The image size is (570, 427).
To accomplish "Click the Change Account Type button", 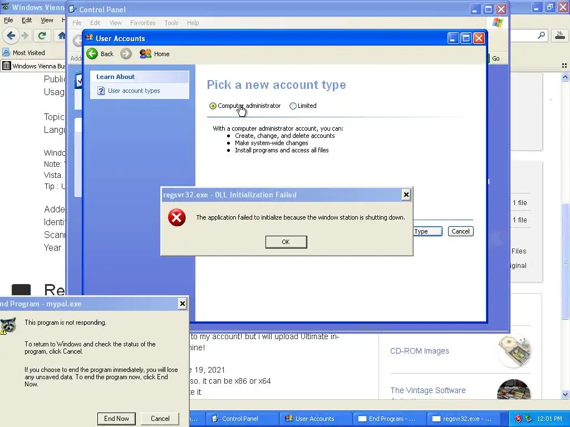I will pyautogui.click(x=427, y=231).
